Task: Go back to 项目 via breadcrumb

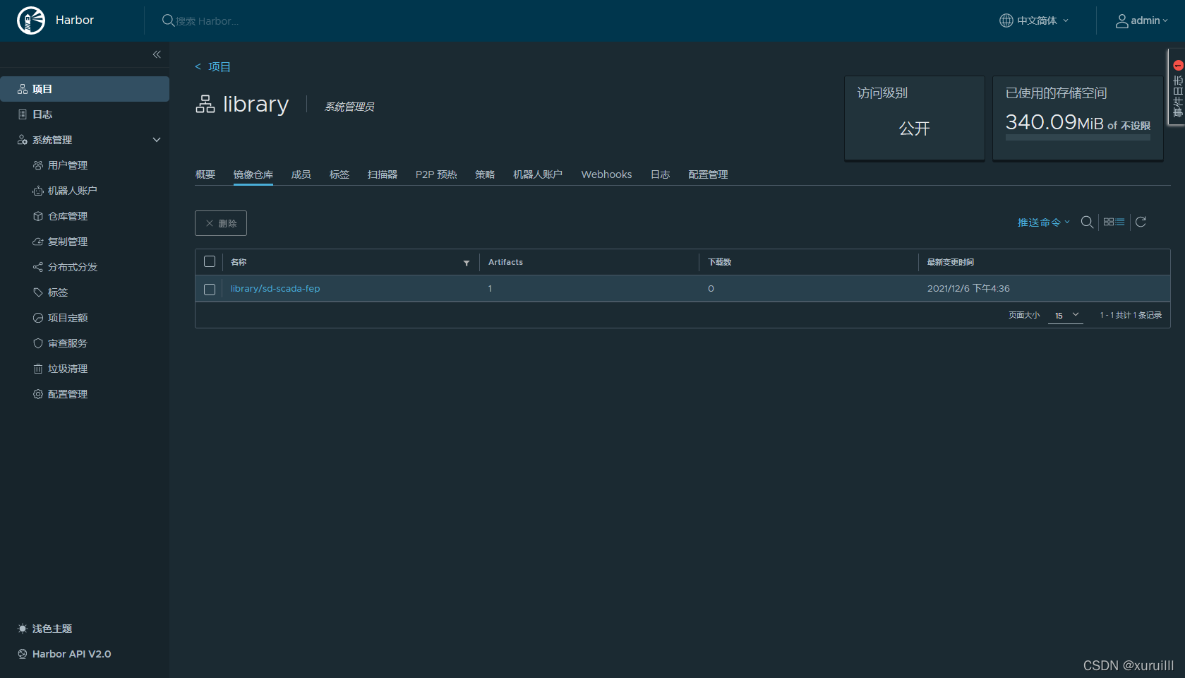Action: pos(213,66)
